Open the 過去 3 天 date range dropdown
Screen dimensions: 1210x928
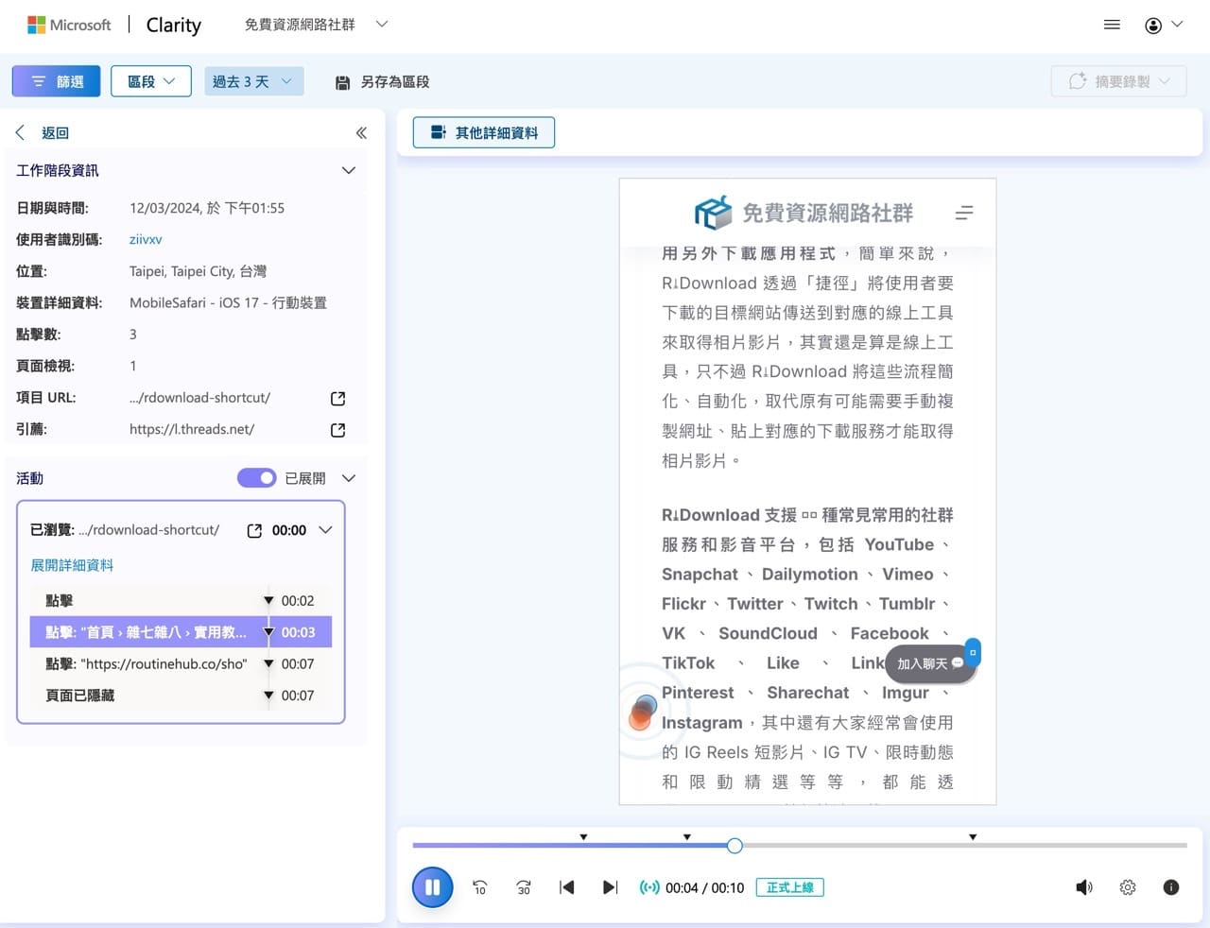tap(253, 81)
